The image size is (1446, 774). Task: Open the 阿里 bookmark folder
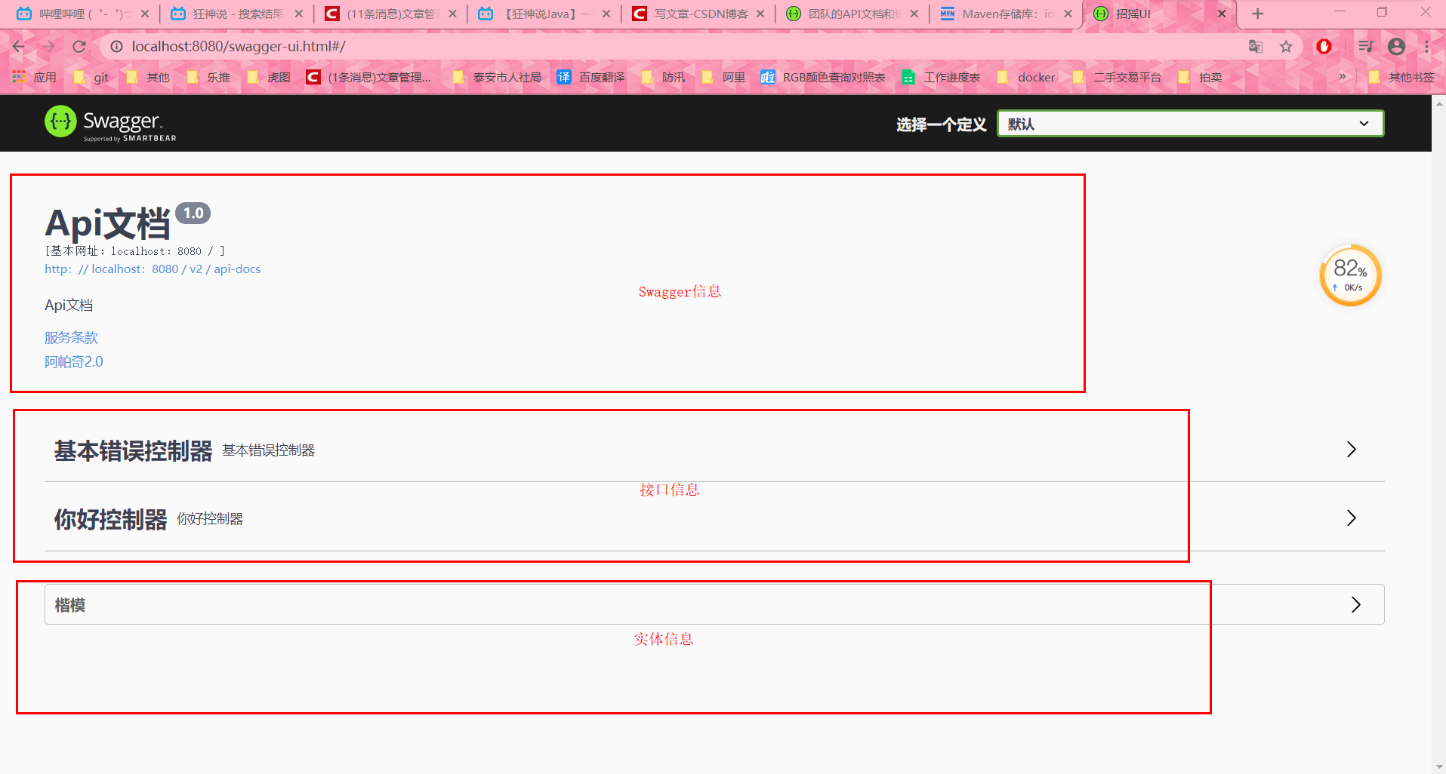[x=724, y=77]
